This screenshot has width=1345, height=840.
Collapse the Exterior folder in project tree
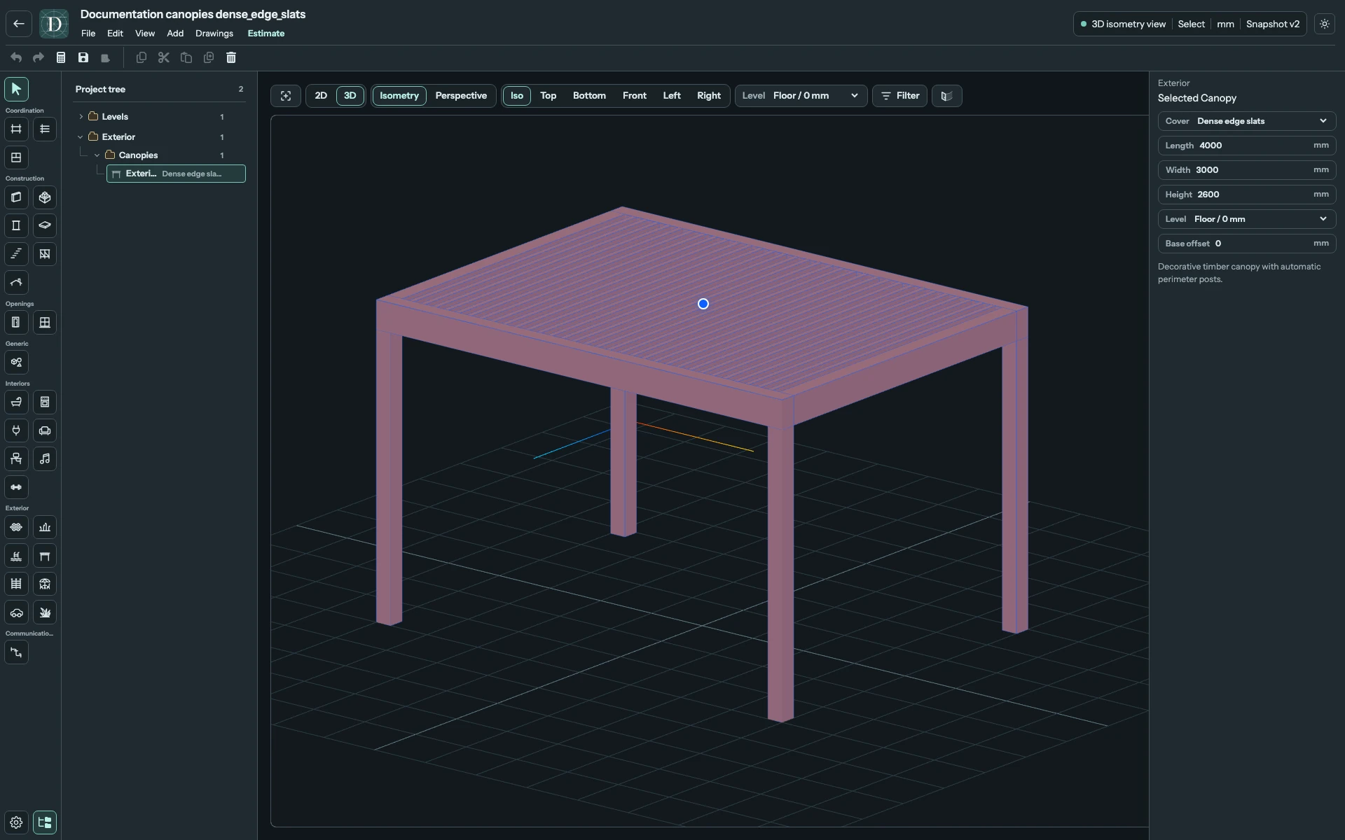81,137
